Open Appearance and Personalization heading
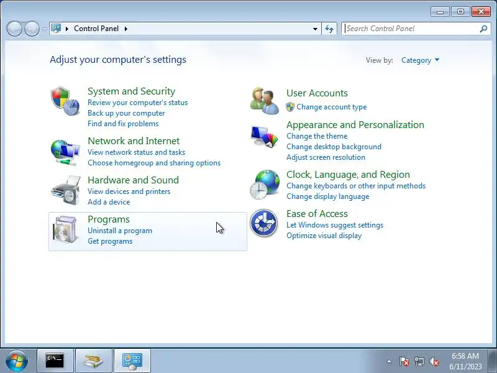The height and width of the screenshot is (373, 497). point(355,125)
